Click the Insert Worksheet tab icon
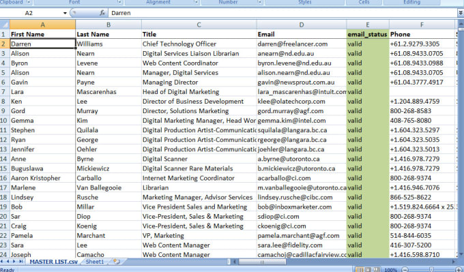 [117, 262]
